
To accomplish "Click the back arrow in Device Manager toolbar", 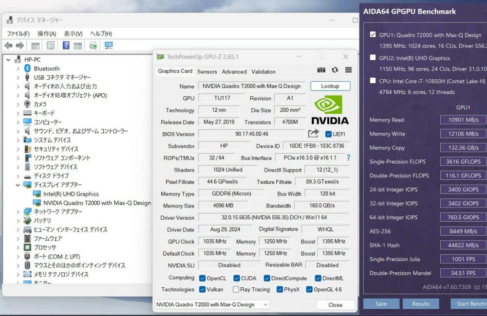I will coord(8,46).
